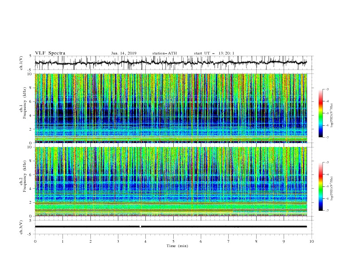Click the ch.1 spectrogram color scale bar
The width and height of the screenshot is (351, 271).
[x=321, y=113]
